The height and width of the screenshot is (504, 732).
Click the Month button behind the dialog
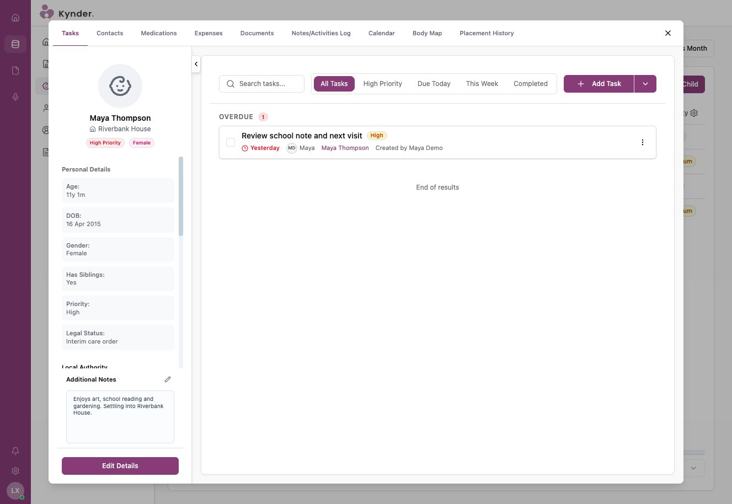[697, 49]
